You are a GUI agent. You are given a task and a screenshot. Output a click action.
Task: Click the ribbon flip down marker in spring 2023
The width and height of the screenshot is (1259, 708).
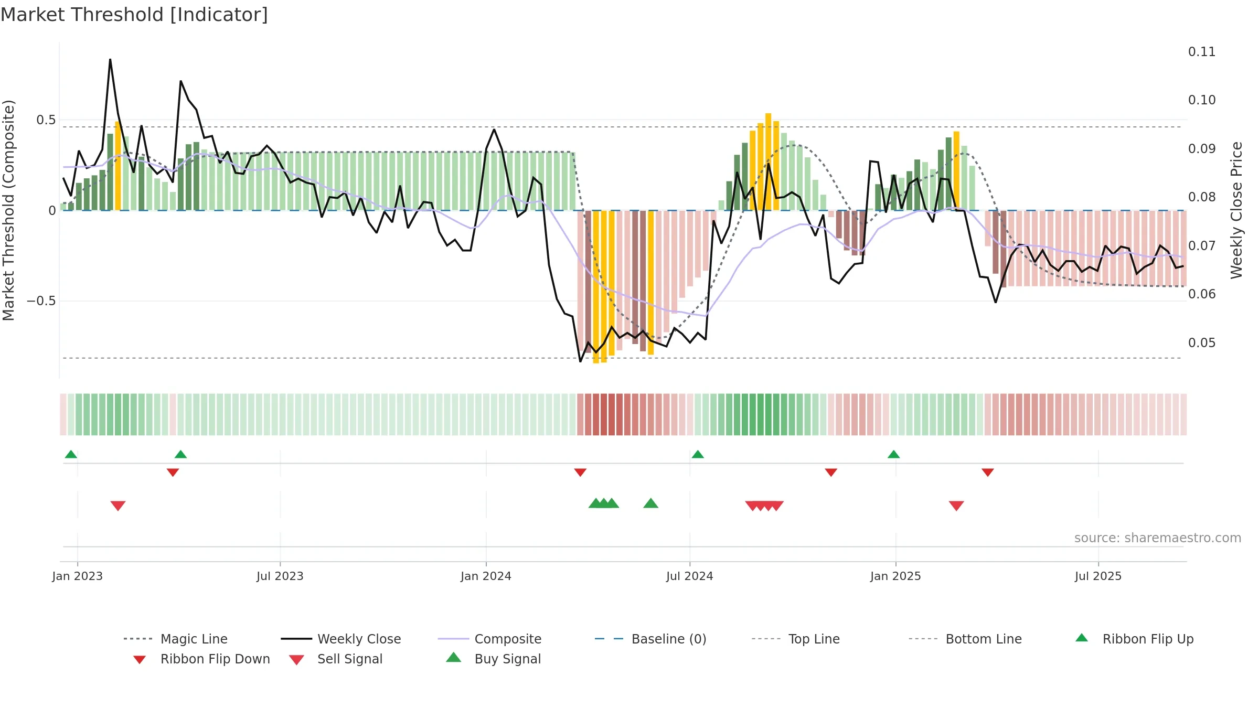coord(173,473)
